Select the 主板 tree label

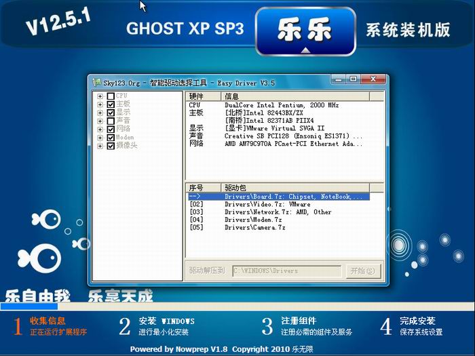click(123, 104)
